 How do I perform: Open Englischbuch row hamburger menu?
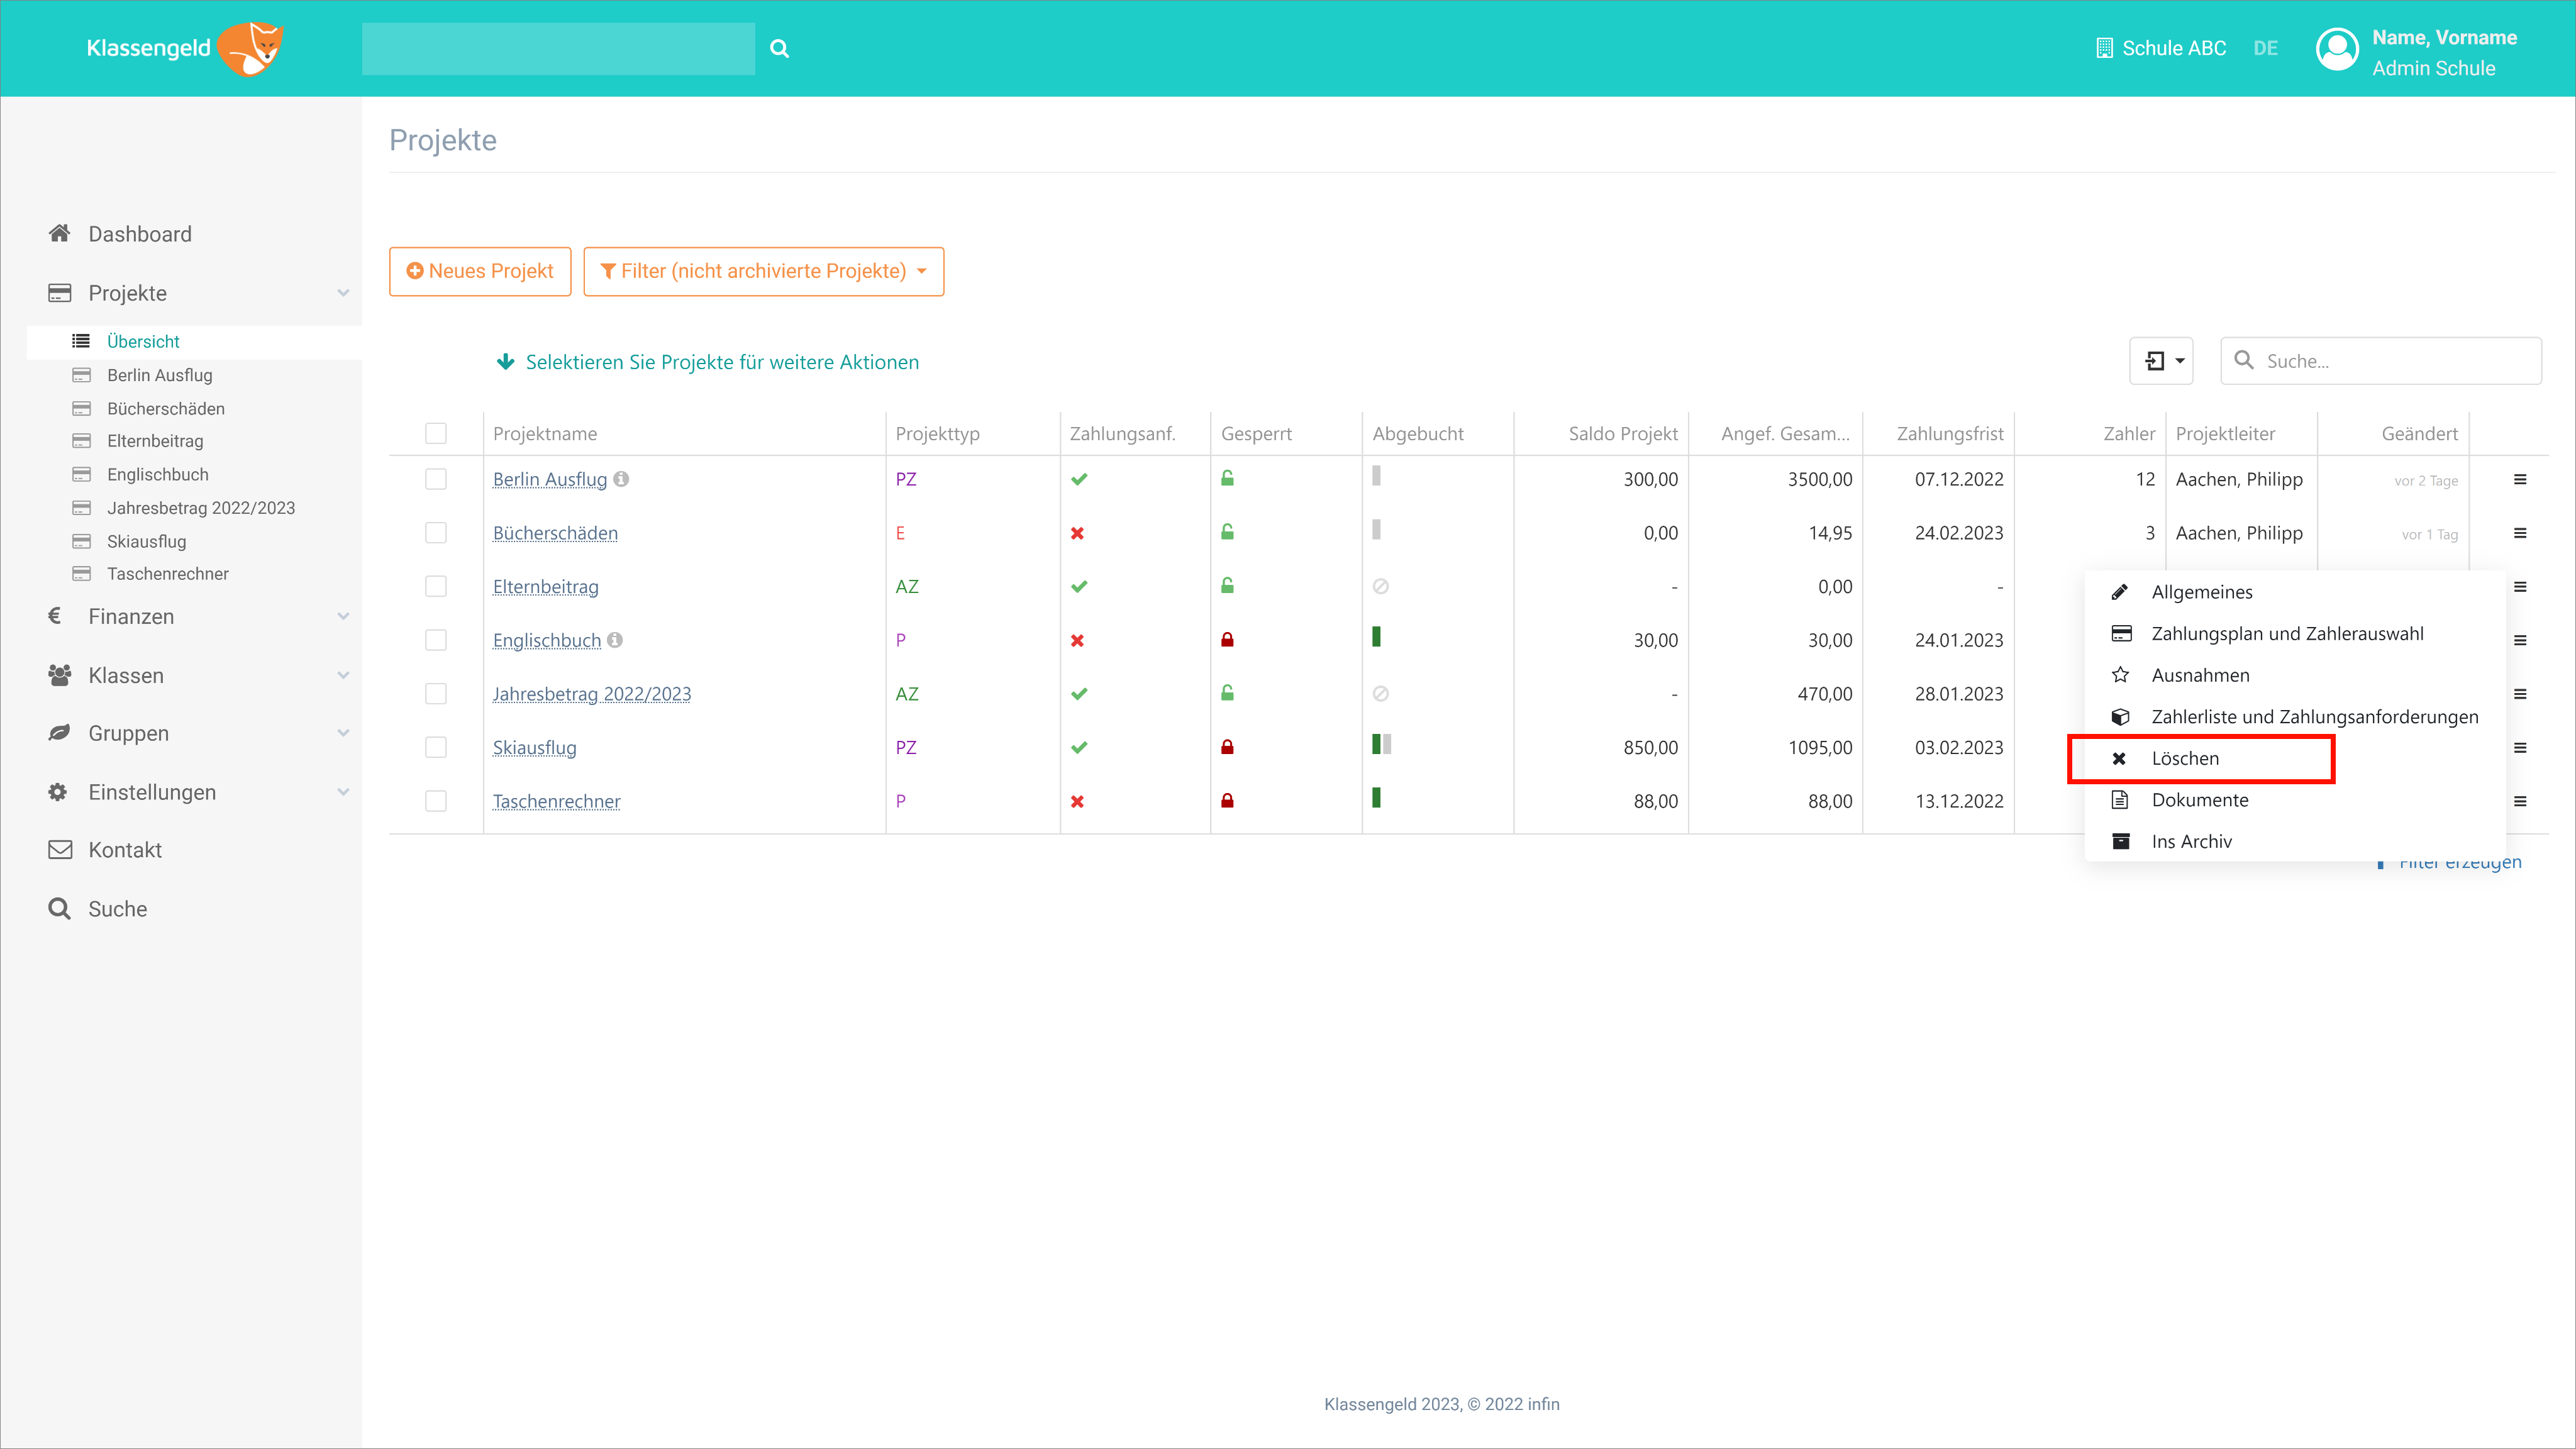click(x=2520, y=640)
